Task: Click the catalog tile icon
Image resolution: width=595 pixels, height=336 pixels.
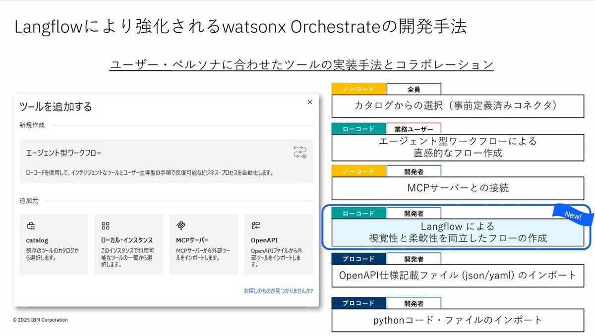Action: 30,226
